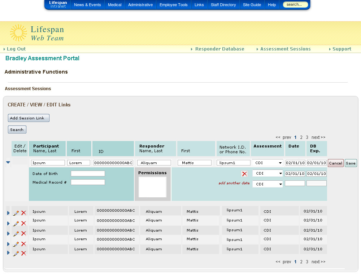Go to page 3 in bottom pagination

click(307, 262)
